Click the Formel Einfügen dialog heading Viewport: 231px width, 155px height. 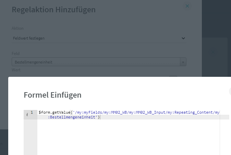[x=52, y=95]
